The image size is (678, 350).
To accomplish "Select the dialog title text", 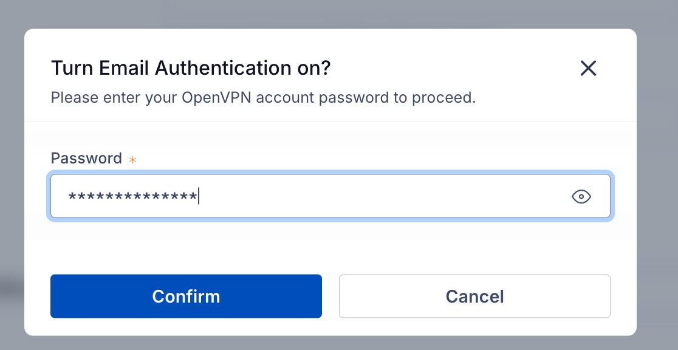I will click(191, 68).
